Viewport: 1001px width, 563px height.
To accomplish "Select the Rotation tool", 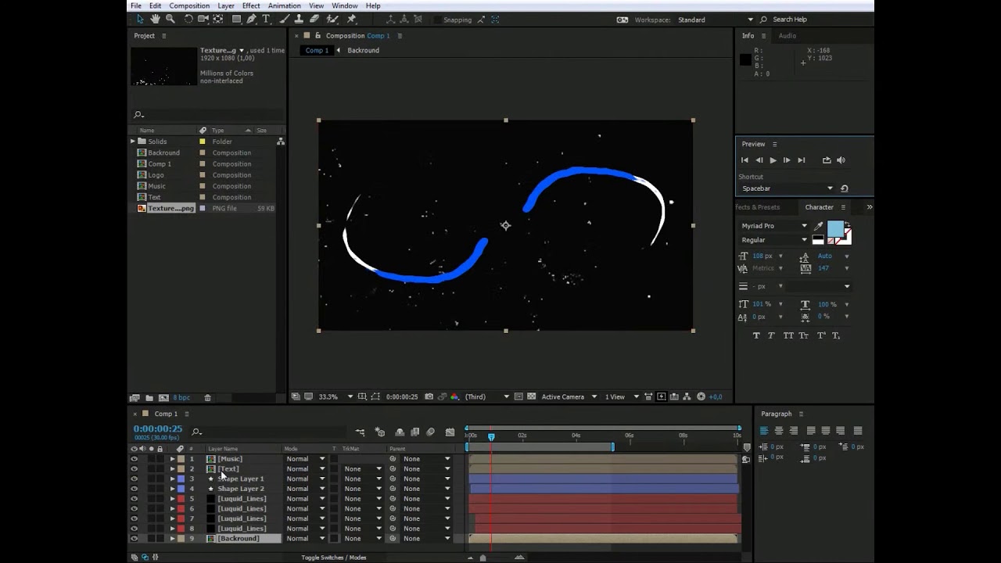I will click(x=188, y=19).
